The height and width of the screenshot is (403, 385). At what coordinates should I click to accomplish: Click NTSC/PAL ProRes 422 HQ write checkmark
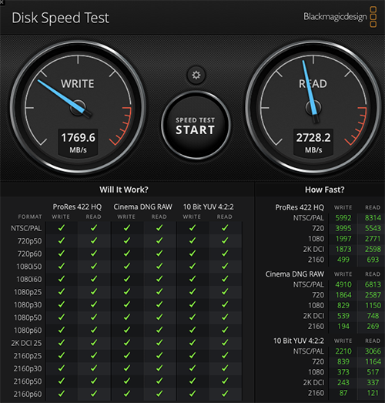coord(62,228)
